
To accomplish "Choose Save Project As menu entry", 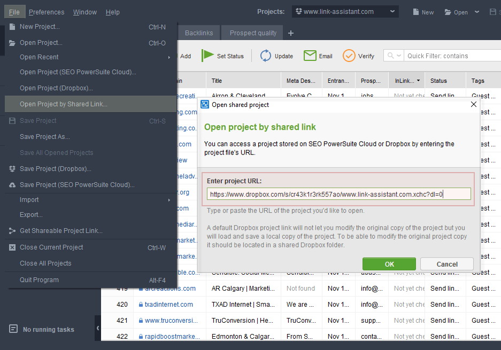I will click(91, 137).
